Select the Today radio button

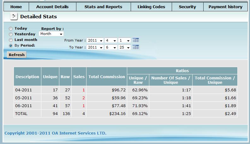coord(11,29)
